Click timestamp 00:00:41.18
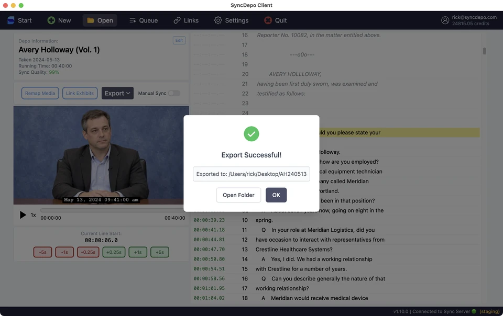This screenshot has width=503, height=316. 209,230
